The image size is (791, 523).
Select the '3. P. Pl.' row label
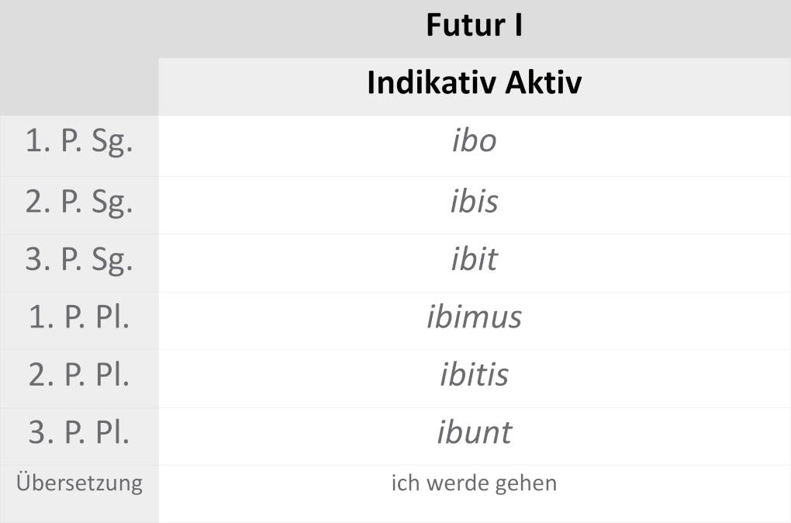pos(79,433)
